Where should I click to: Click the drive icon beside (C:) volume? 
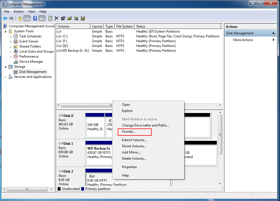pos(59,36)
